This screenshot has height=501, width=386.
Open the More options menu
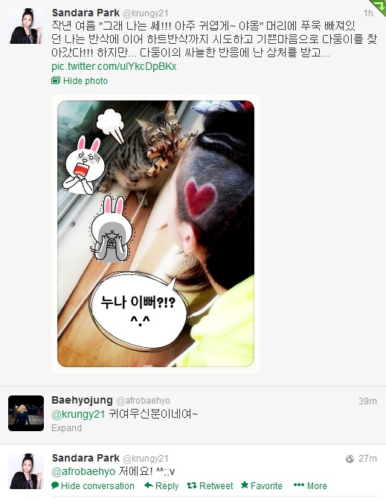coord(310,485)
